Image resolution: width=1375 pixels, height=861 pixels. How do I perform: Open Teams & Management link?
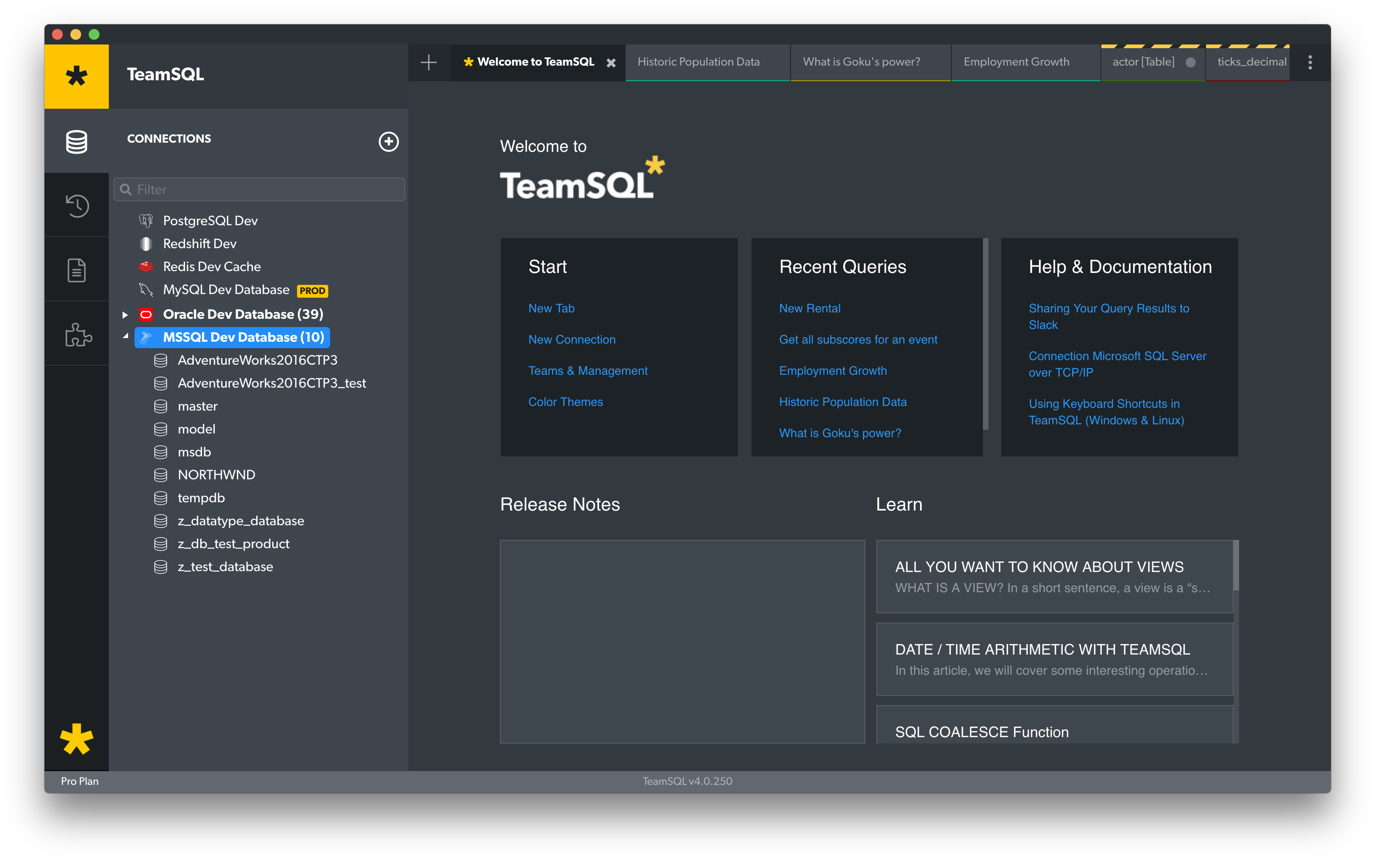click(588, 371)
